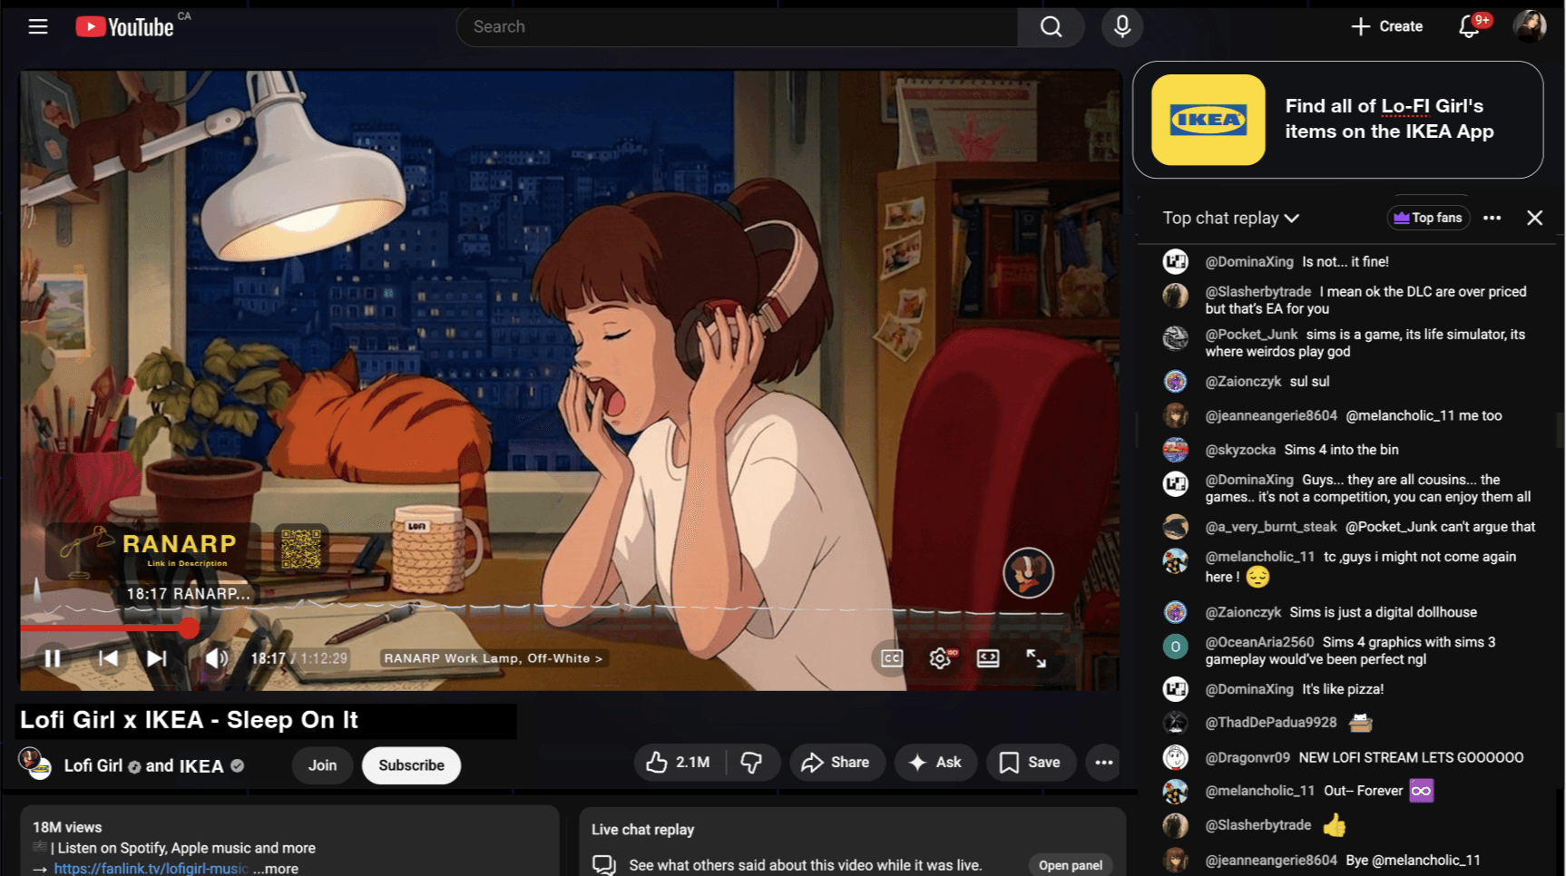Open more actions under the video
Image resolution: width=1566 pixels, height=876 pixels.
1103,763
